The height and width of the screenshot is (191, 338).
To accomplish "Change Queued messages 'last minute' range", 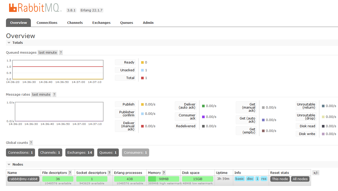I will pos(48,52).
